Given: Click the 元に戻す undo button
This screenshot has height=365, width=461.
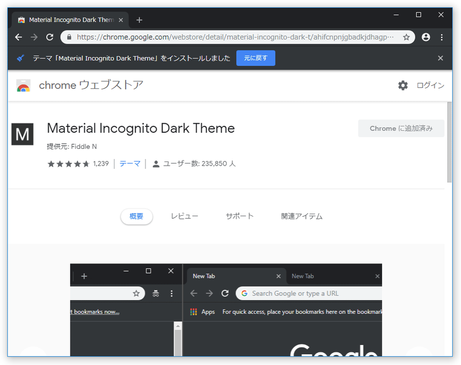Looking at the screenshot, I should tap(256, 58).
